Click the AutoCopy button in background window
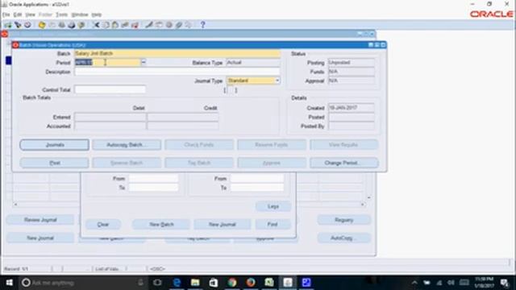This screenshot has height=290, width=516. 344,238
